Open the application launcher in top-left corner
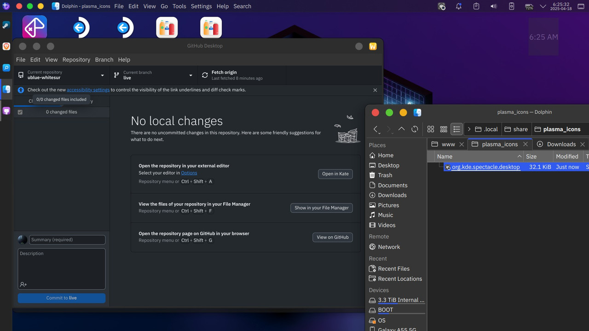Viewport: 589px width, 331px height. coord(6,6)
